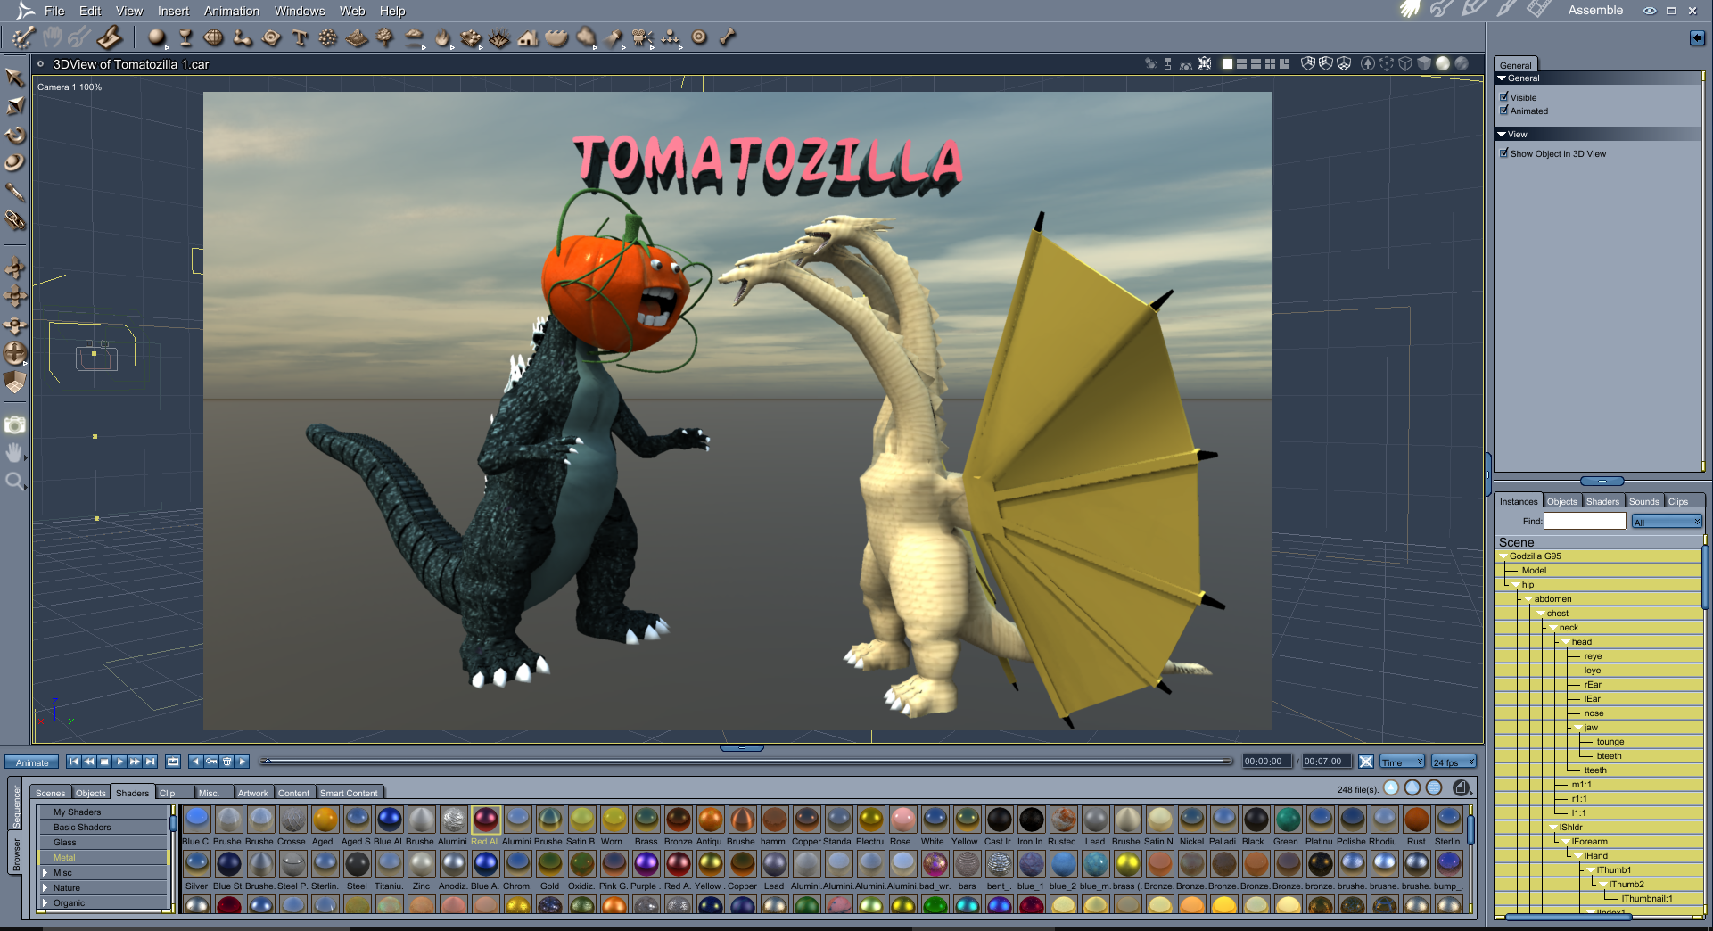1713x931 pixels.
Task: Toggle the Visible checkbox
Action: (1504, 96)
